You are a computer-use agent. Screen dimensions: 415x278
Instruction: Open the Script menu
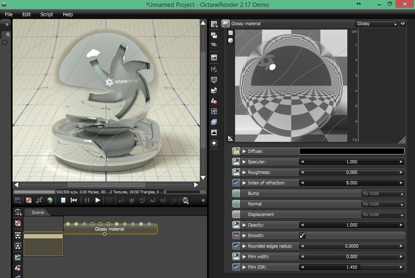point(47,14)
